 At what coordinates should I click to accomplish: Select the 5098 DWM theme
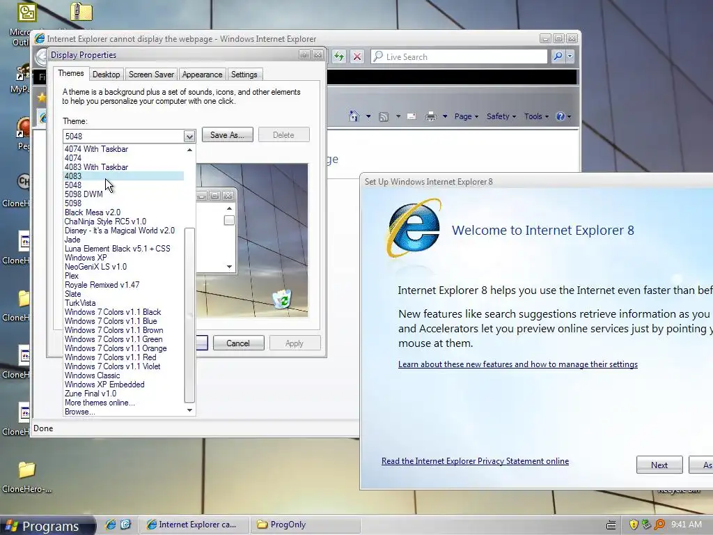124,194
